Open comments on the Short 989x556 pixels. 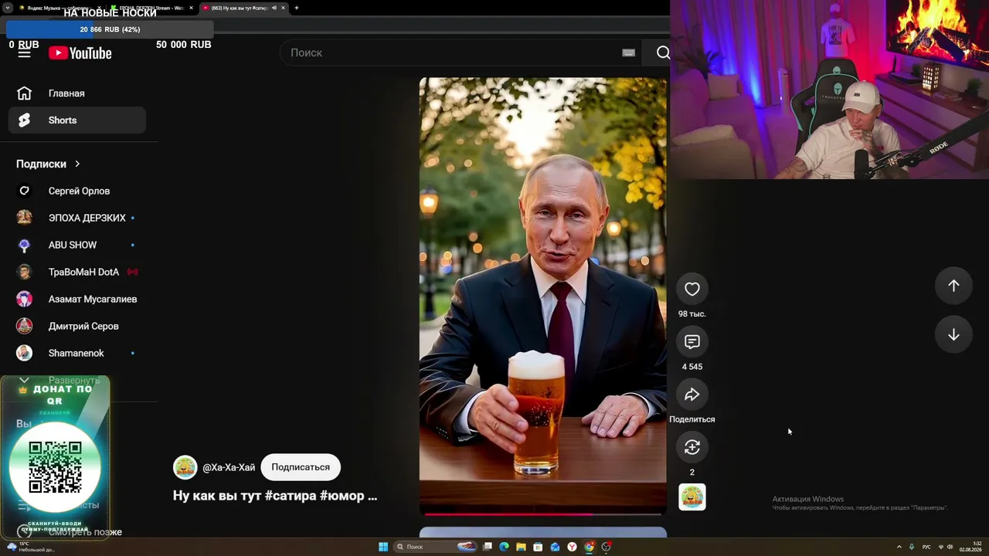pos(692,341)
